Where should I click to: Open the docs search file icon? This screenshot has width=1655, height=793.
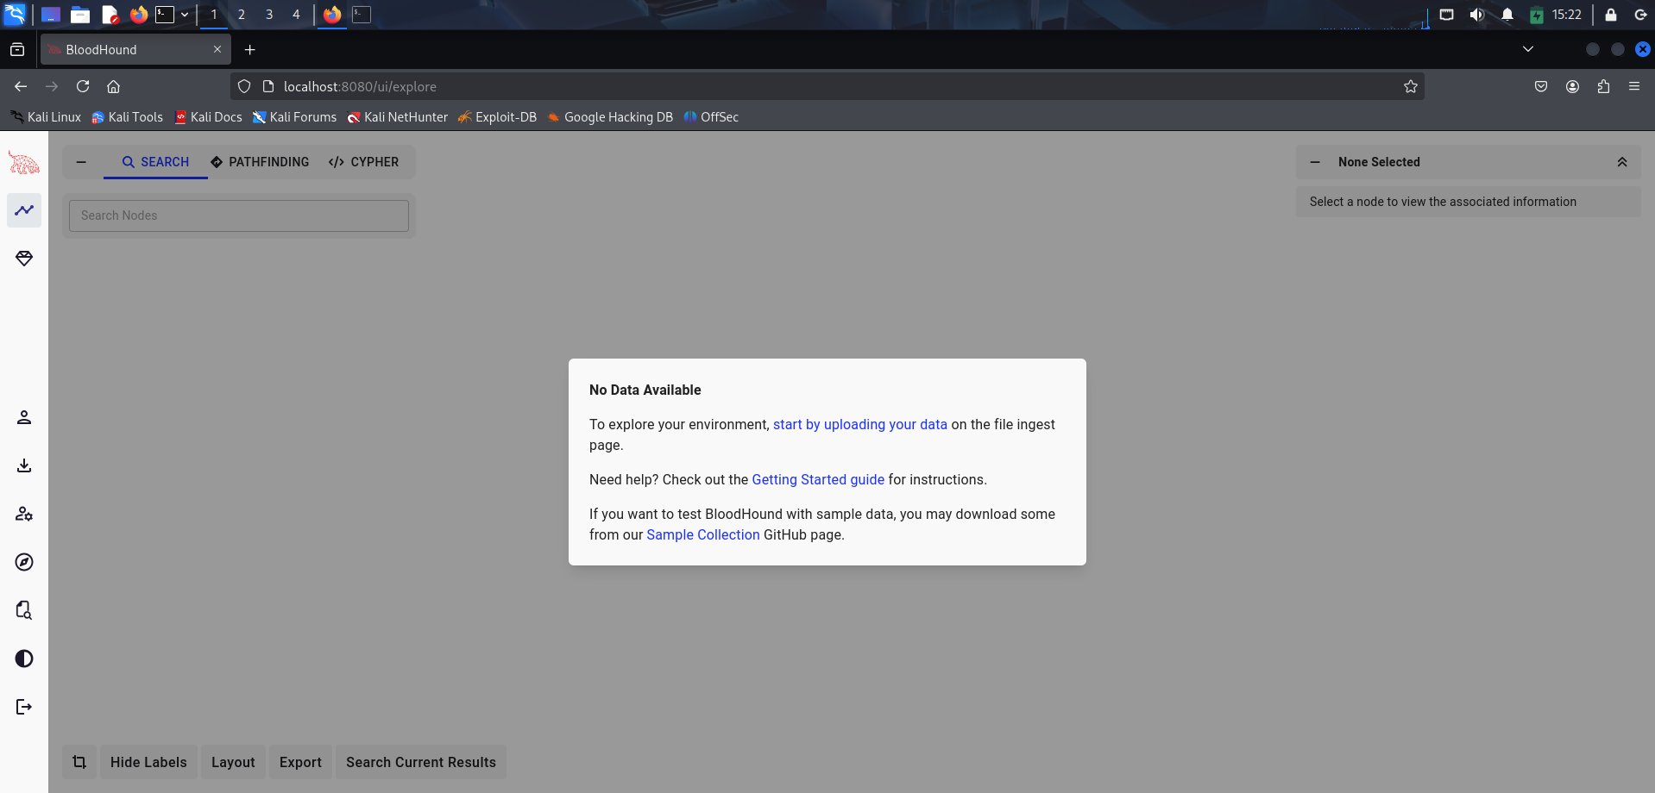click(x=24, y=610)
